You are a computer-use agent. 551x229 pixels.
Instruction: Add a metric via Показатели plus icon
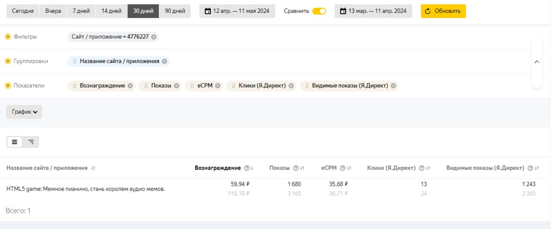tap(8, 86)
